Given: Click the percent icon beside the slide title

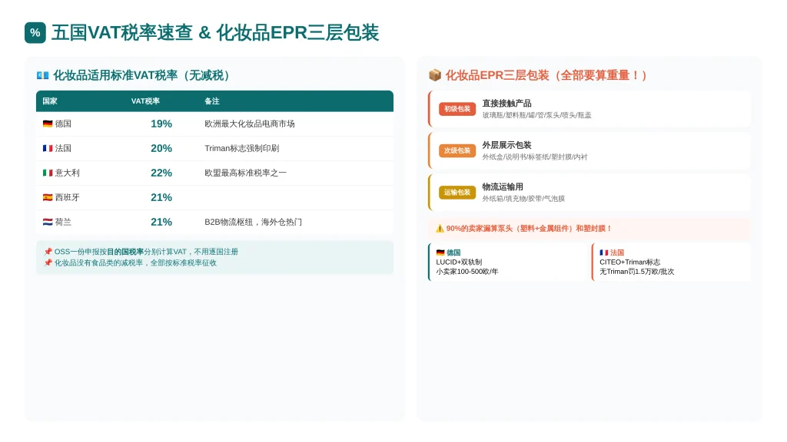Looking at the screenshot, I should tap(35, 32).
